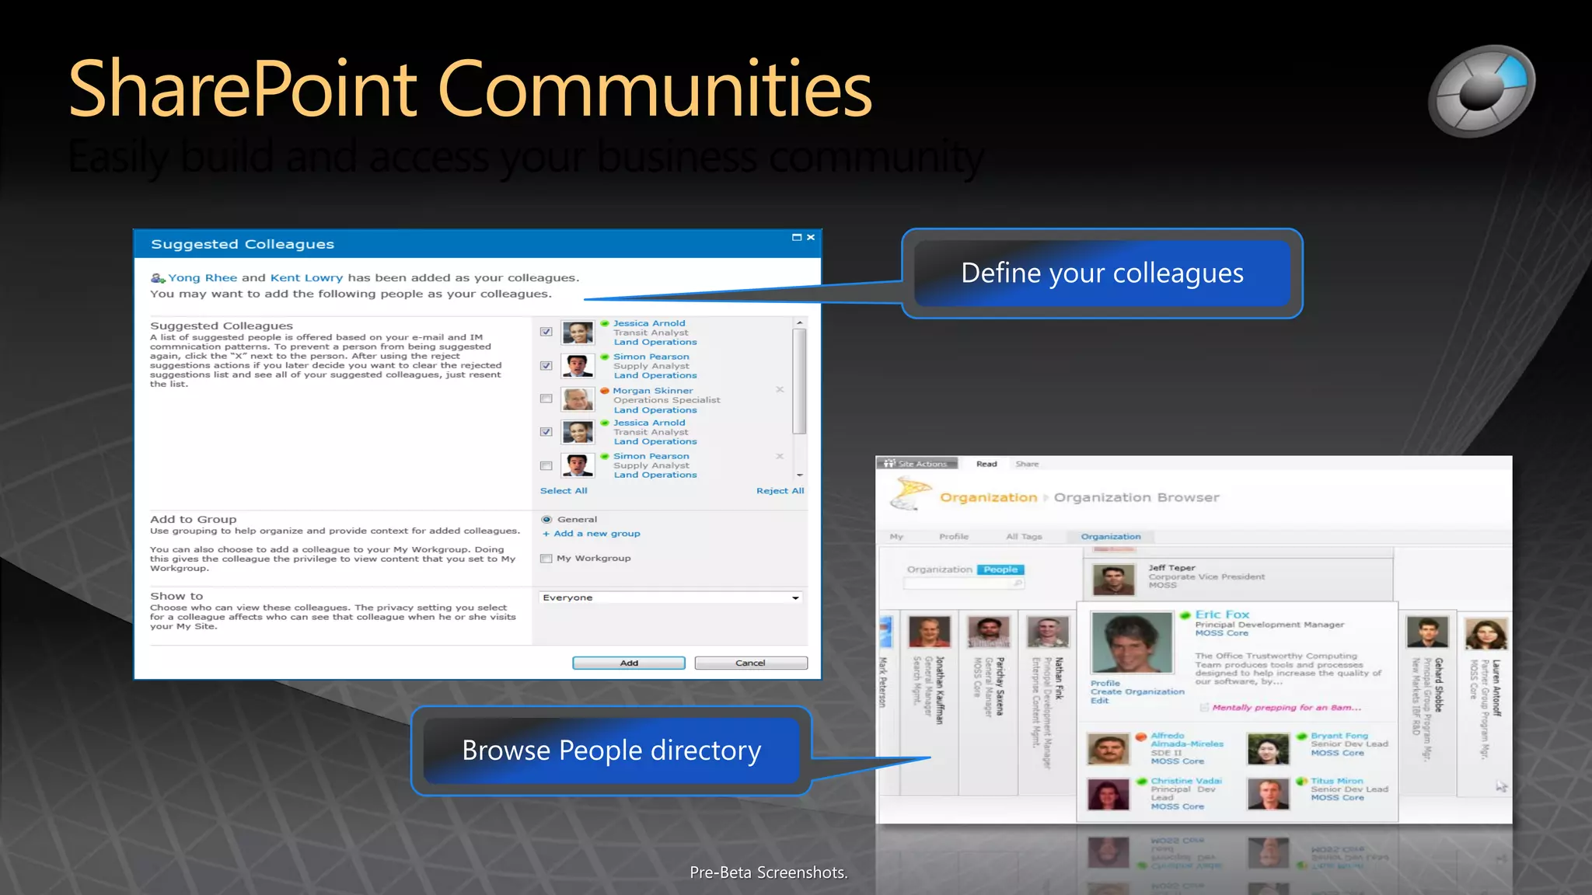Viewport: 1592px width, 895px height.
Task: Click the status note icon before 'Mentally prepping'
Action: (x=1204, y=708)
